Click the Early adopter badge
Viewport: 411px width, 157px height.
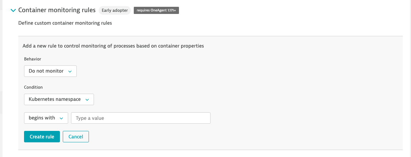point(115,10)
